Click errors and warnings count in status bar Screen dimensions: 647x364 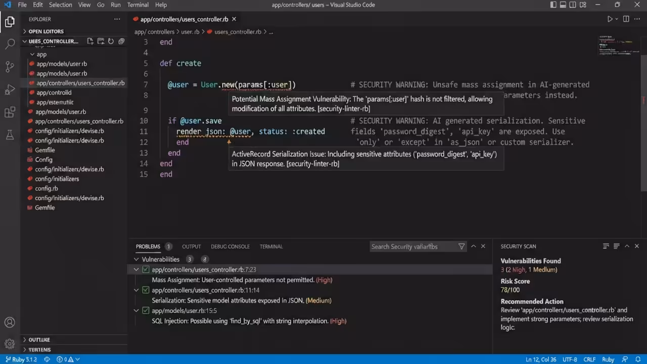click(68, 359)
